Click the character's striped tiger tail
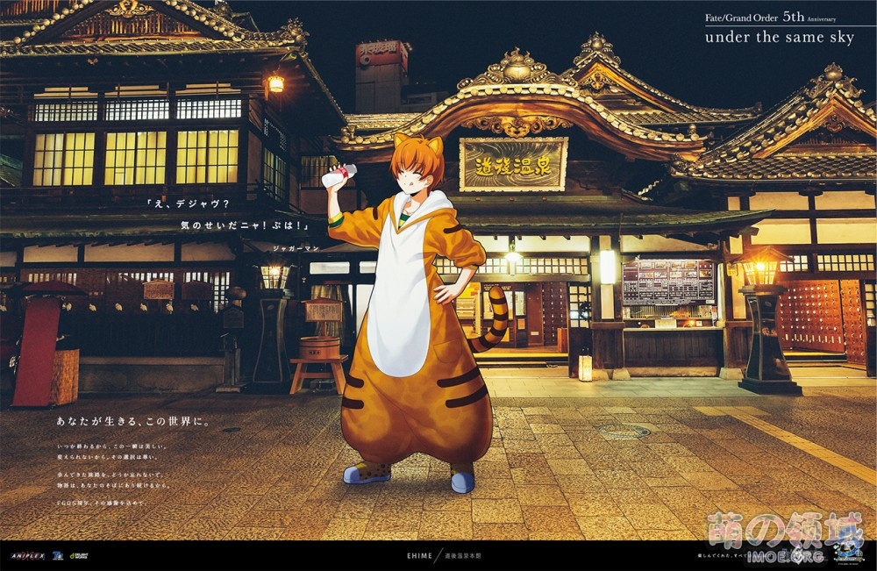The image size is (877, 571). pos(496,318)
